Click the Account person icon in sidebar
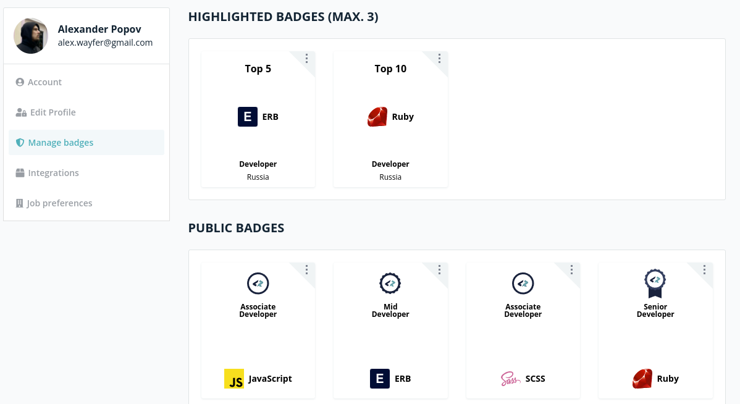Screen dimensions: 740x404 pos(20,82)
